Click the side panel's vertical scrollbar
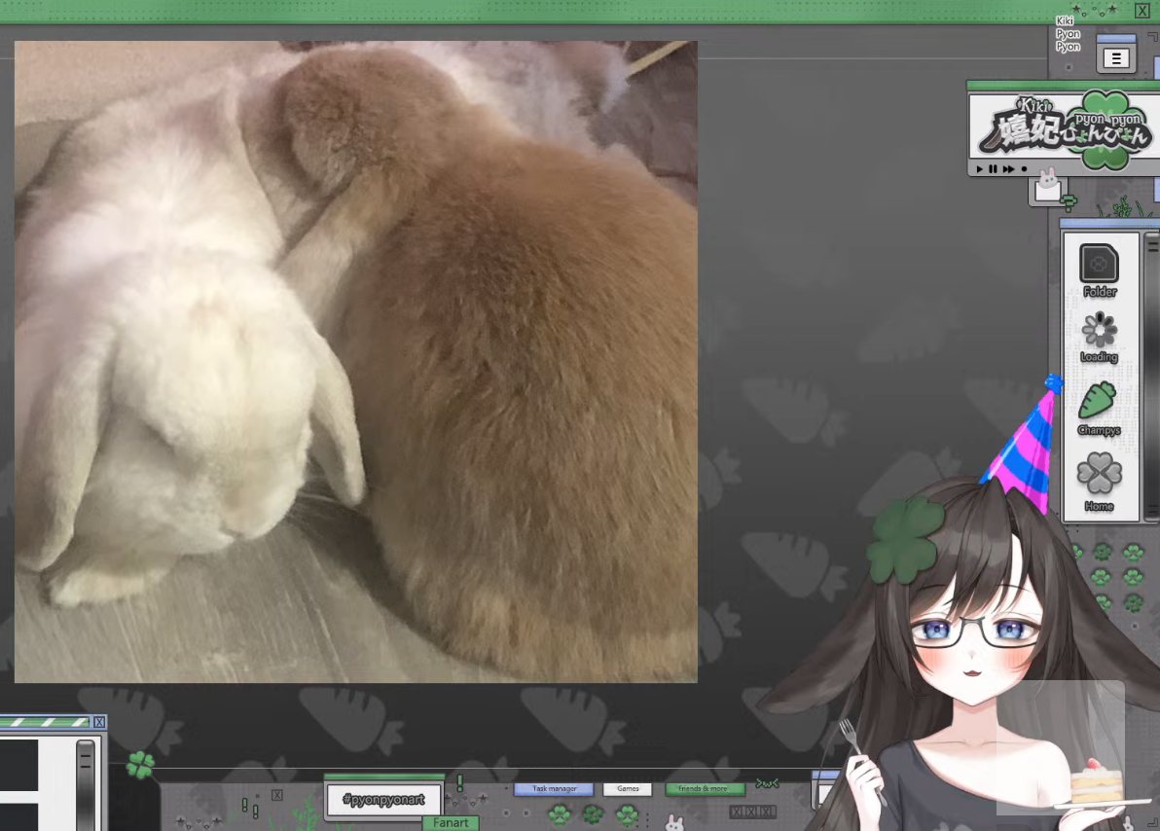1160x831 pixels. [1152, 376]
